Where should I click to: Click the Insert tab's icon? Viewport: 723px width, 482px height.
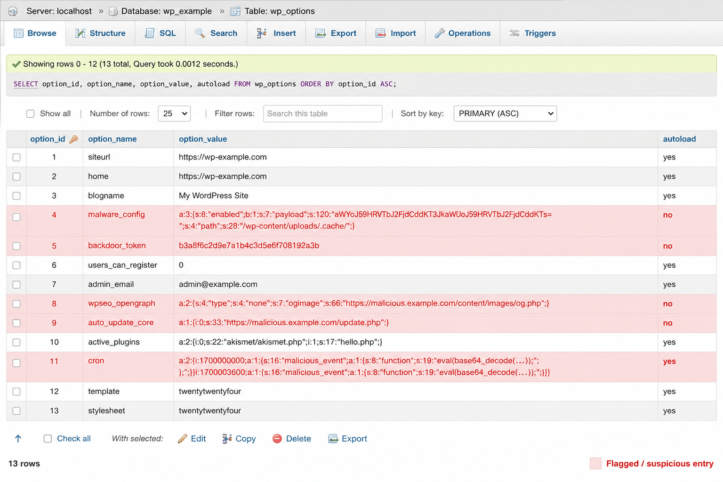click(x=262, y=33)
